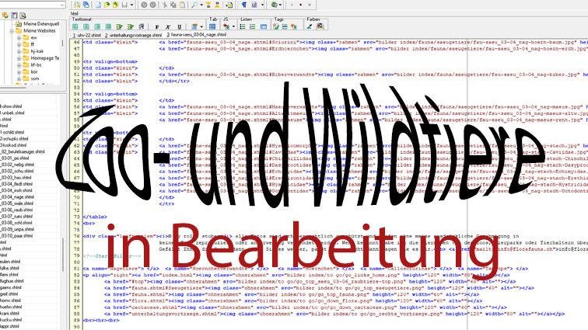Click the italic X formatting icon
The image size is (588, 330).
[168, 26]
